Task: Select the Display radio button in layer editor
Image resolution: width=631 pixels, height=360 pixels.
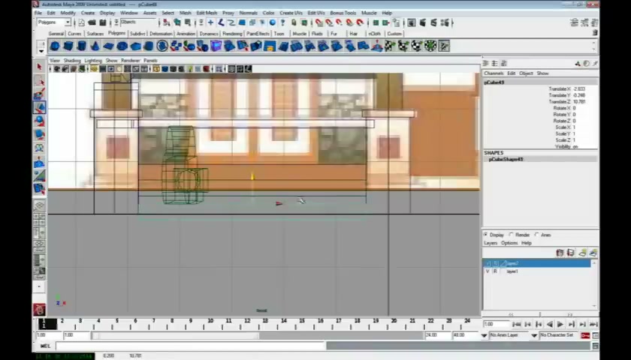Action: point(486,235)
